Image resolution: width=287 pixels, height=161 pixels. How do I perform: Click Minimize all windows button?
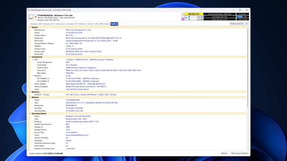pyautogui.click(x=240, y=153)
